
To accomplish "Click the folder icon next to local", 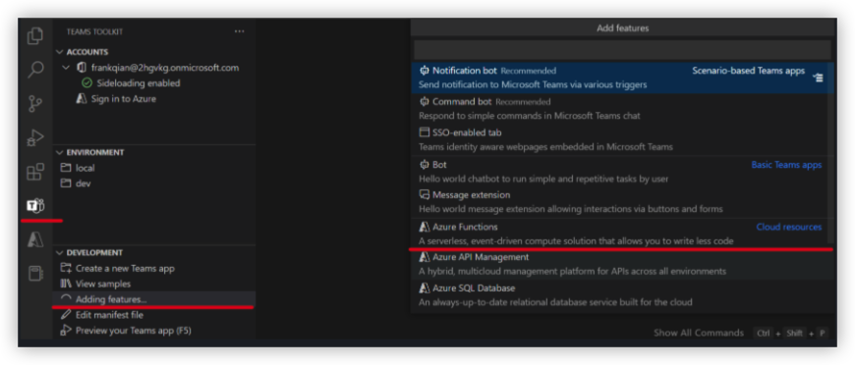I will tap(66, 168).
